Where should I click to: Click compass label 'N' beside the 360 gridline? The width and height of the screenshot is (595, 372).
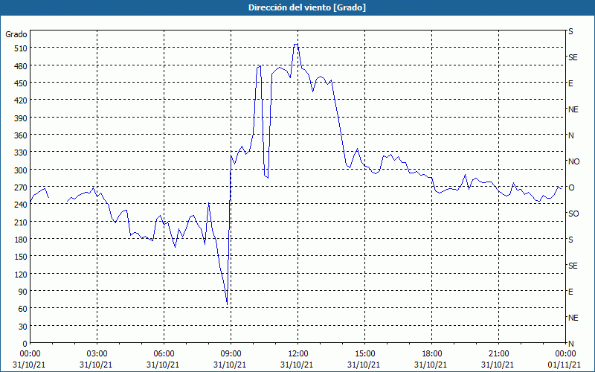(x=570, y=135)
